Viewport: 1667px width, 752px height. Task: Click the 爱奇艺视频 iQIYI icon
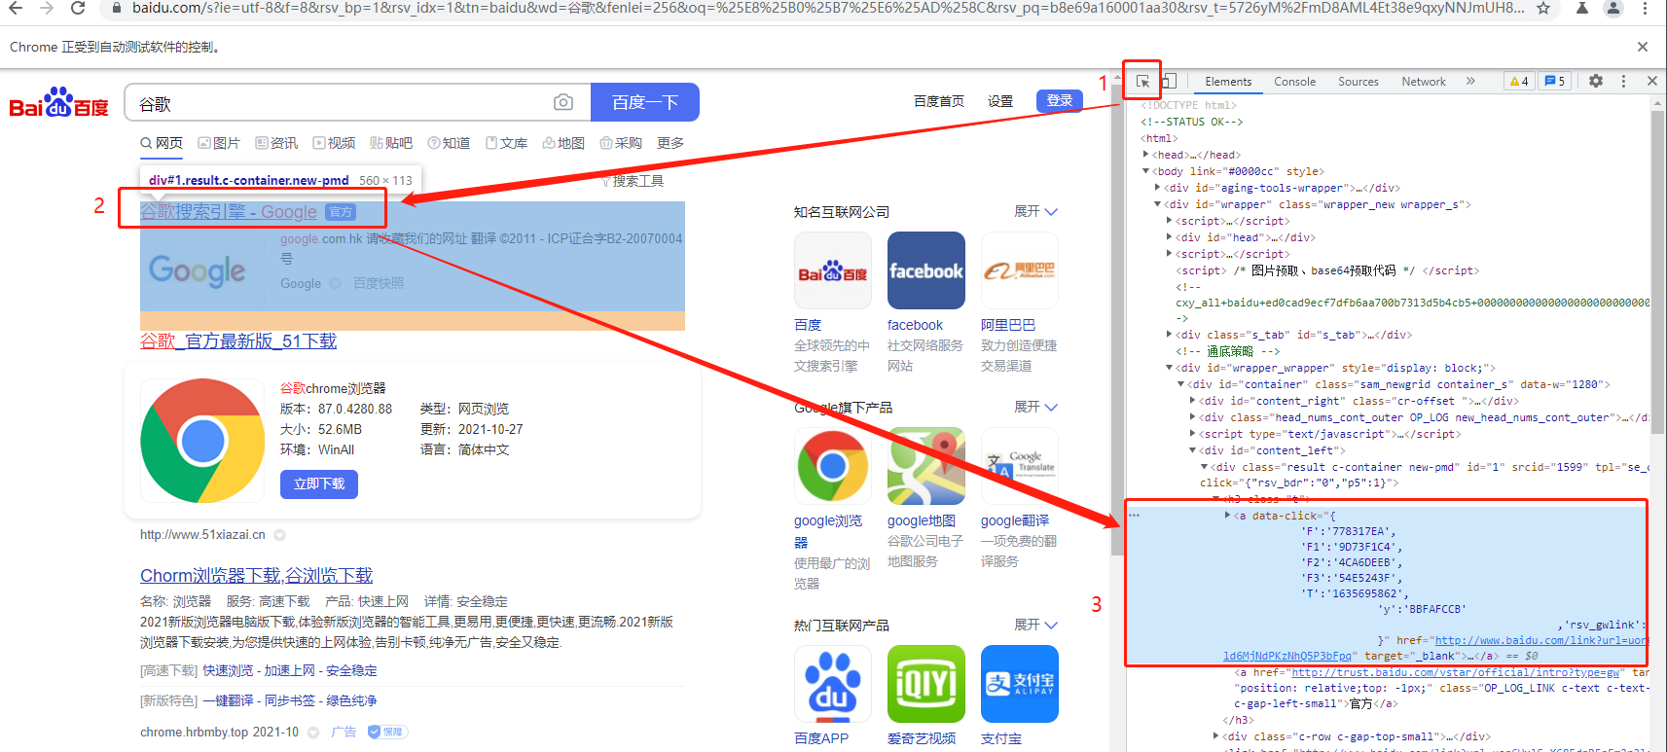point(926,684)
